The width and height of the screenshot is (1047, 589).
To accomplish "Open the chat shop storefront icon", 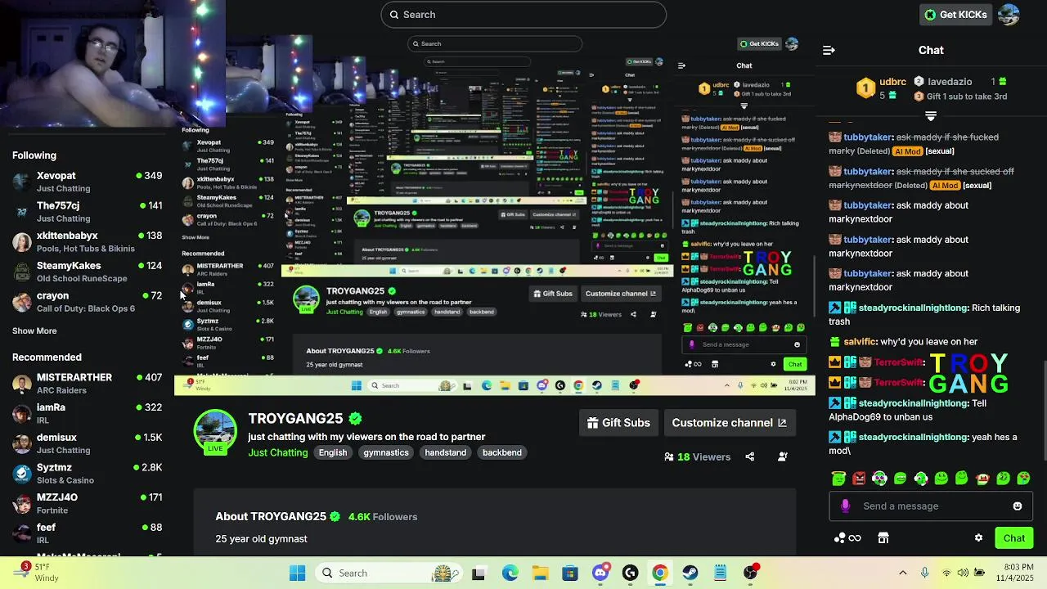I will point(883,538).
